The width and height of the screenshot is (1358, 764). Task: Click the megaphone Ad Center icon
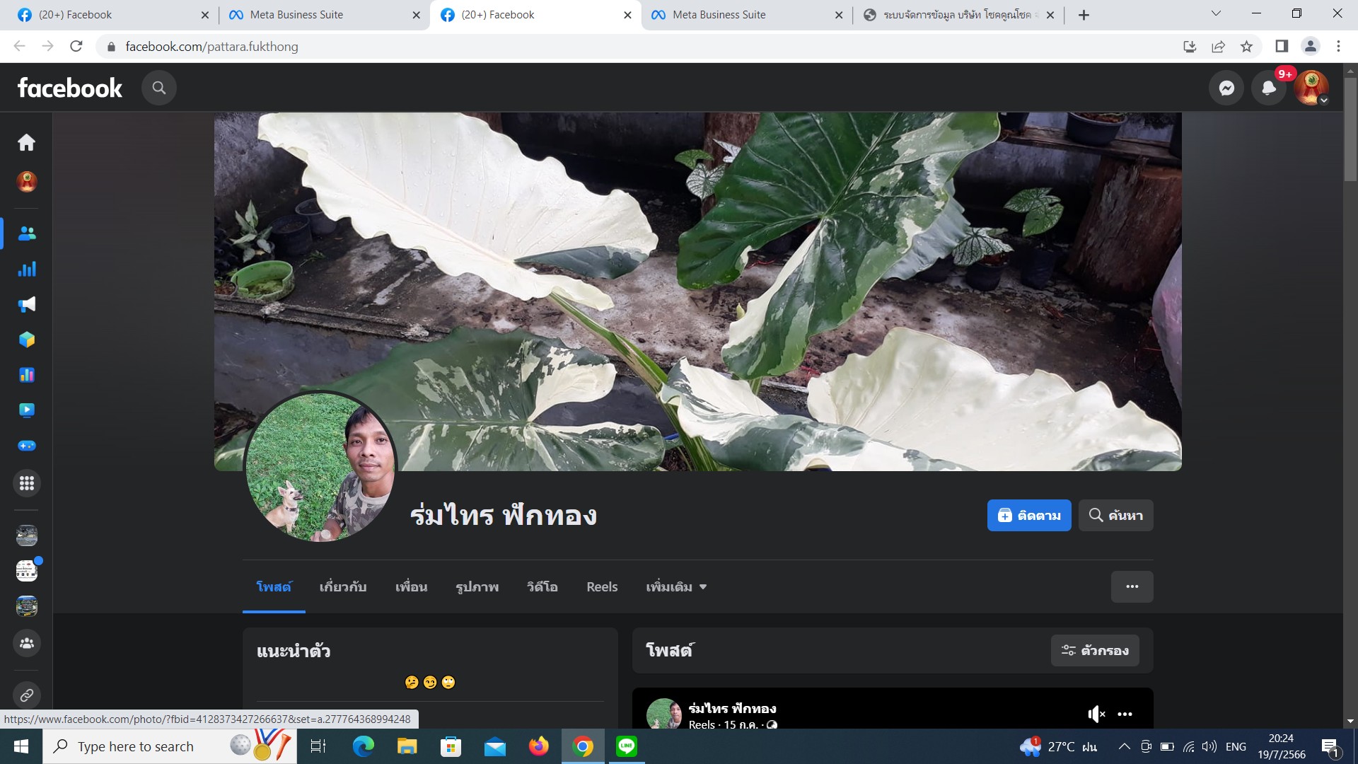point(26,304)
